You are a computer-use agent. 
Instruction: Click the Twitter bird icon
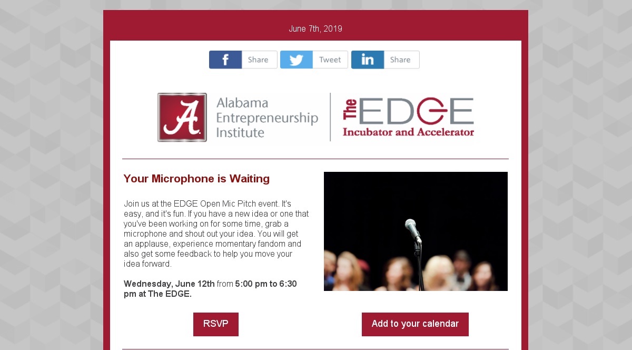(x=297, y=60)
